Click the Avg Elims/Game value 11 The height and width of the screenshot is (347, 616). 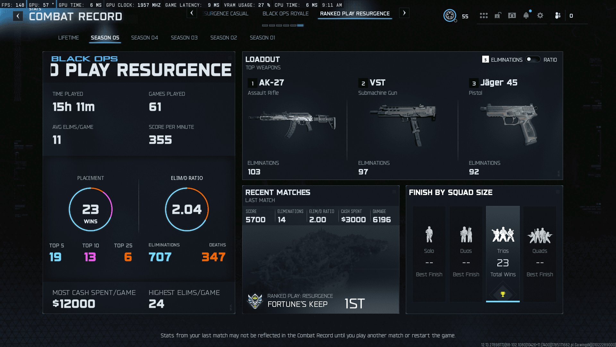click(x=57, y=140)
